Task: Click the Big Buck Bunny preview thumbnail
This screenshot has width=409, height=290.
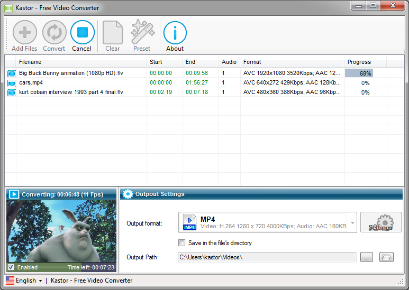Action: (61, 231)
